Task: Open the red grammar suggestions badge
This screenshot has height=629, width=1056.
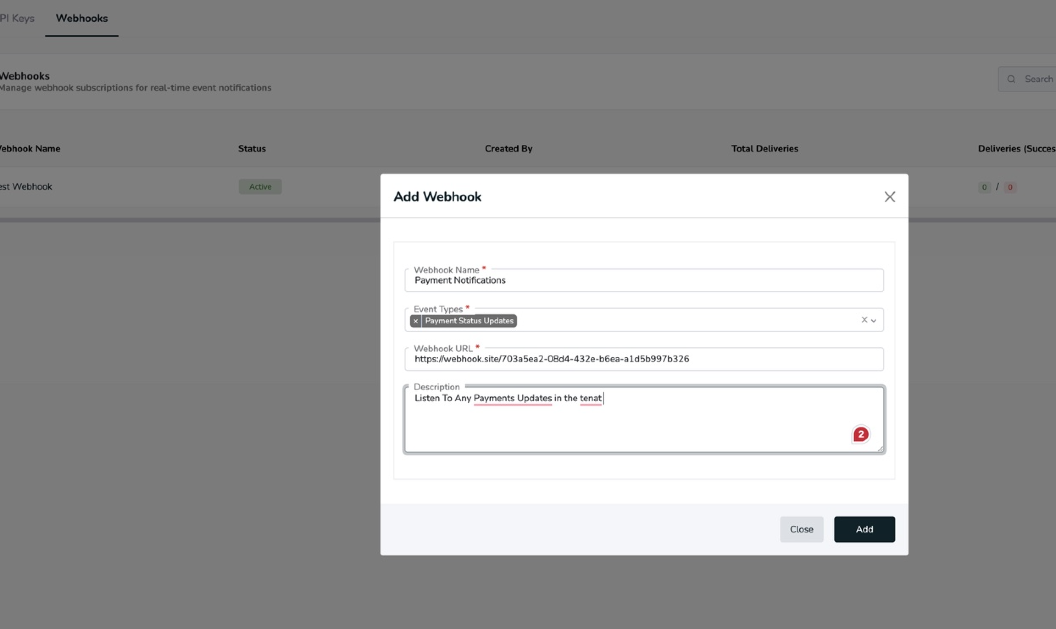Action: pyautogui.click(x=860, y=434)
